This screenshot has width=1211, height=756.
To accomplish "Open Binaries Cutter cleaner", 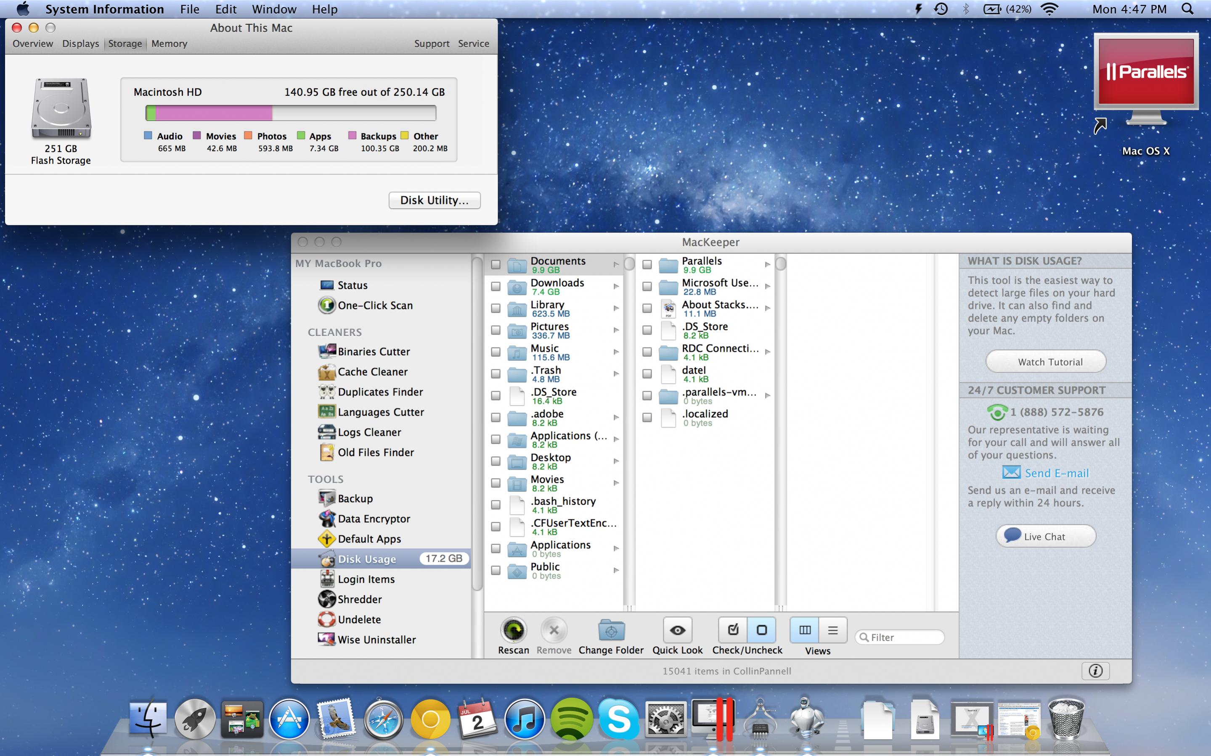I will point(364,351).
